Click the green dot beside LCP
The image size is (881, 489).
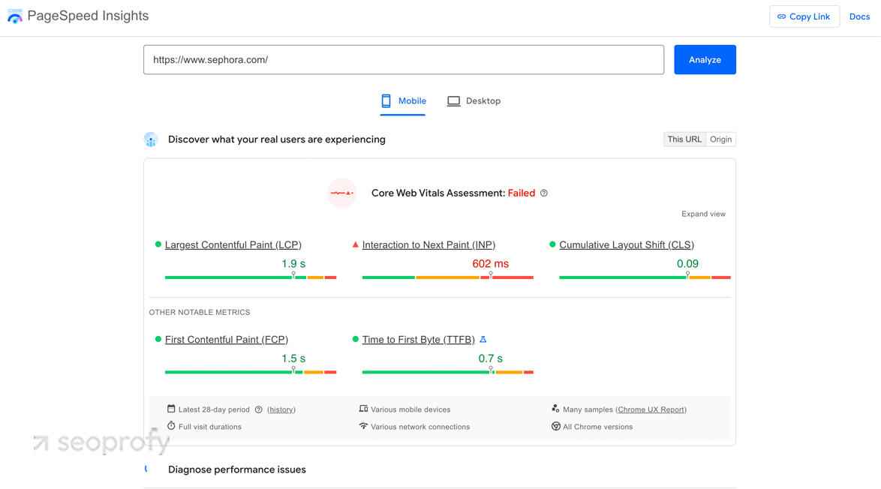pos(158,244)
